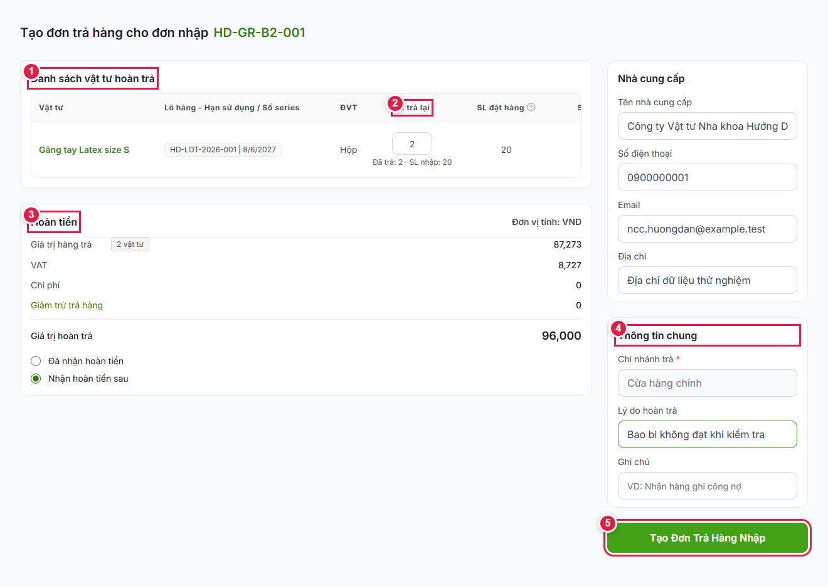The image size is (828, 586).
Task: Select the Đã nhận hoàn tiền radio option
Action: pyautogui.click(x=36, y=361)
